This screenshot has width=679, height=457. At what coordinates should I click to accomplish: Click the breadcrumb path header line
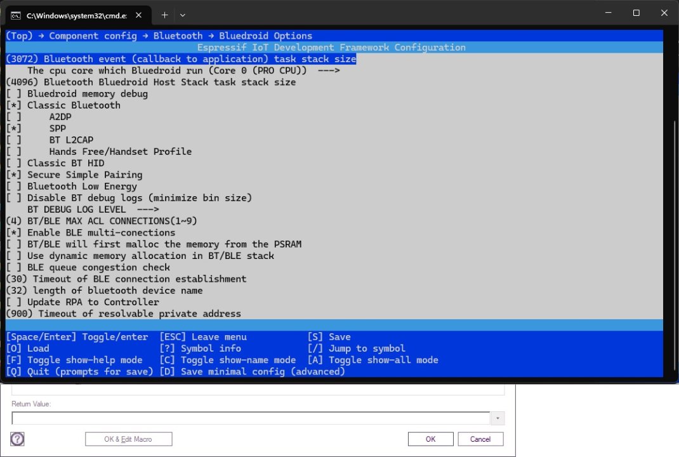[159, 36]
